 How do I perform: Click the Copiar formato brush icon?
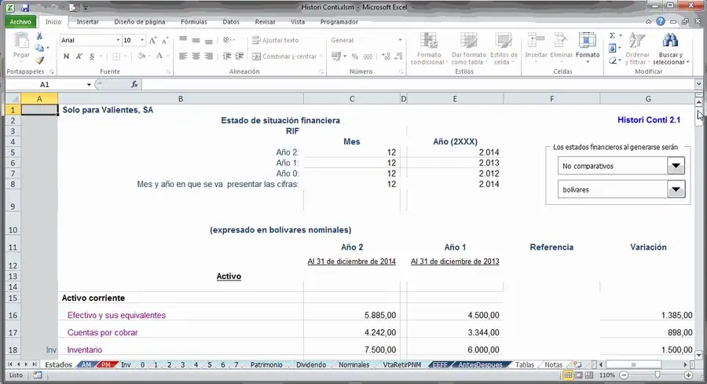pos(39,60)
